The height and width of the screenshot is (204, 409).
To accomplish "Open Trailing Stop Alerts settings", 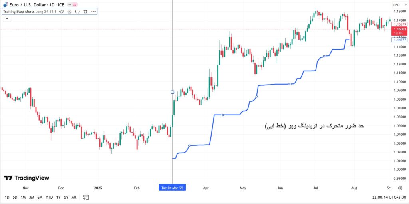I will click(69, 12).
